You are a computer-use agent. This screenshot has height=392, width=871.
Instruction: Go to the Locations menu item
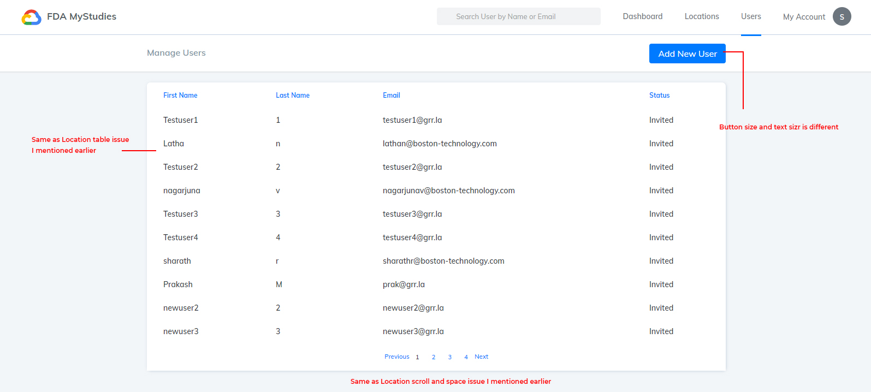click(x=702, y=16)
